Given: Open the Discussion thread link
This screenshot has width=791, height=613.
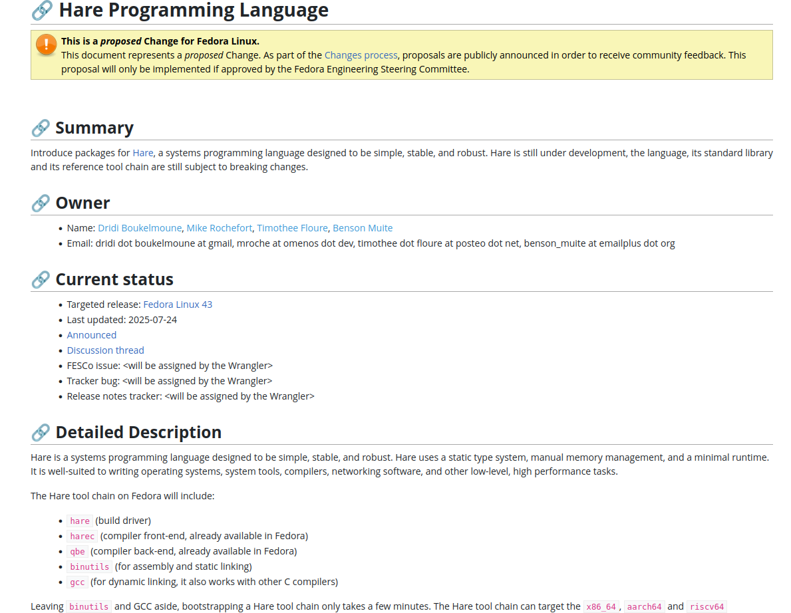Looking at the screenshot, I should tap(105, 350).
